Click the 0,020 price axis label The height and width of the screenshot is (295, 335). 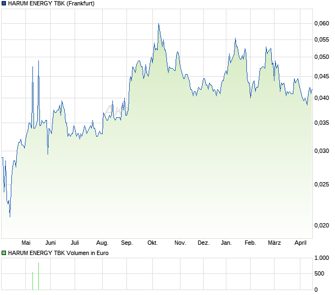pos(321,225)
